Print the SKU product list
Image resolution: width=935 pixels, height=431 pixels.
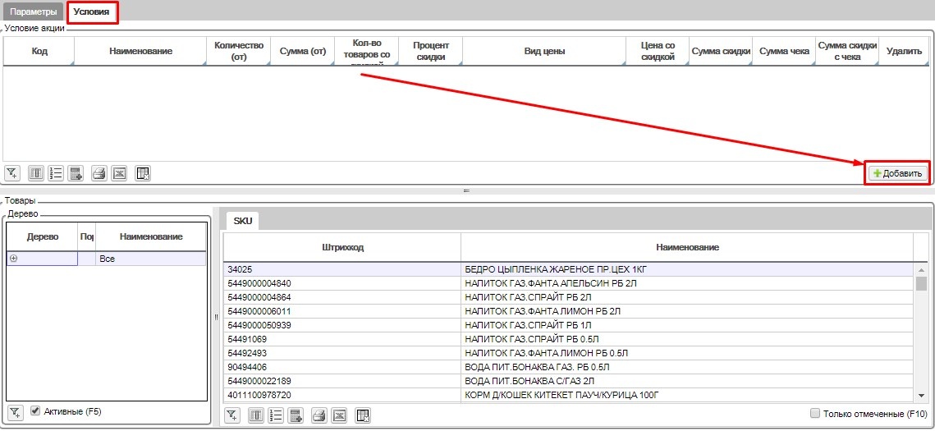319,415
